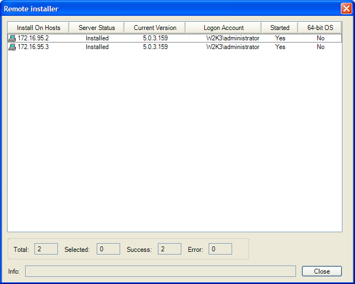Close the window using the red X button
The width and height of the screenshot is (355, 284).
(346, 9)
